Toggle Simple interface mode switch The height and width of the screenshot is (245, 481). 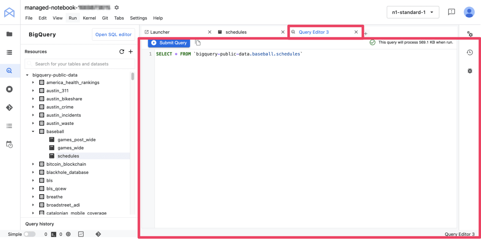[29, 234]
